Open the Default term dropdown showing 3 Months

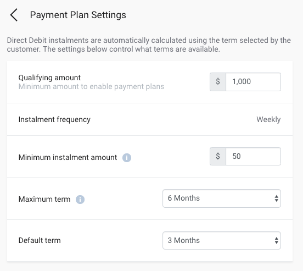[x=222, y=241]
